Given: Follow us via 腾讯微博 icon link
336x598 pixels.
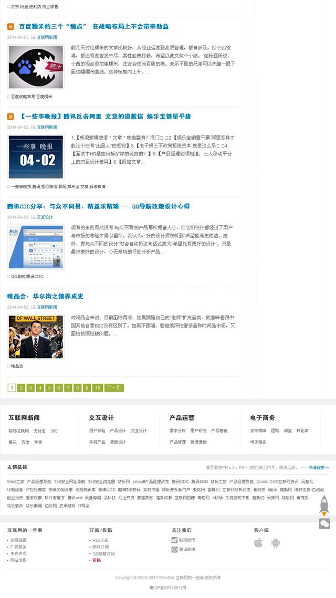Looking at the screenshot, I should coord(183,550).
